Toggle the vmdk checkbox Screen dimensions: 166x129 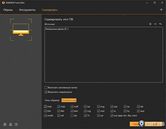click(x=45, y=115)
